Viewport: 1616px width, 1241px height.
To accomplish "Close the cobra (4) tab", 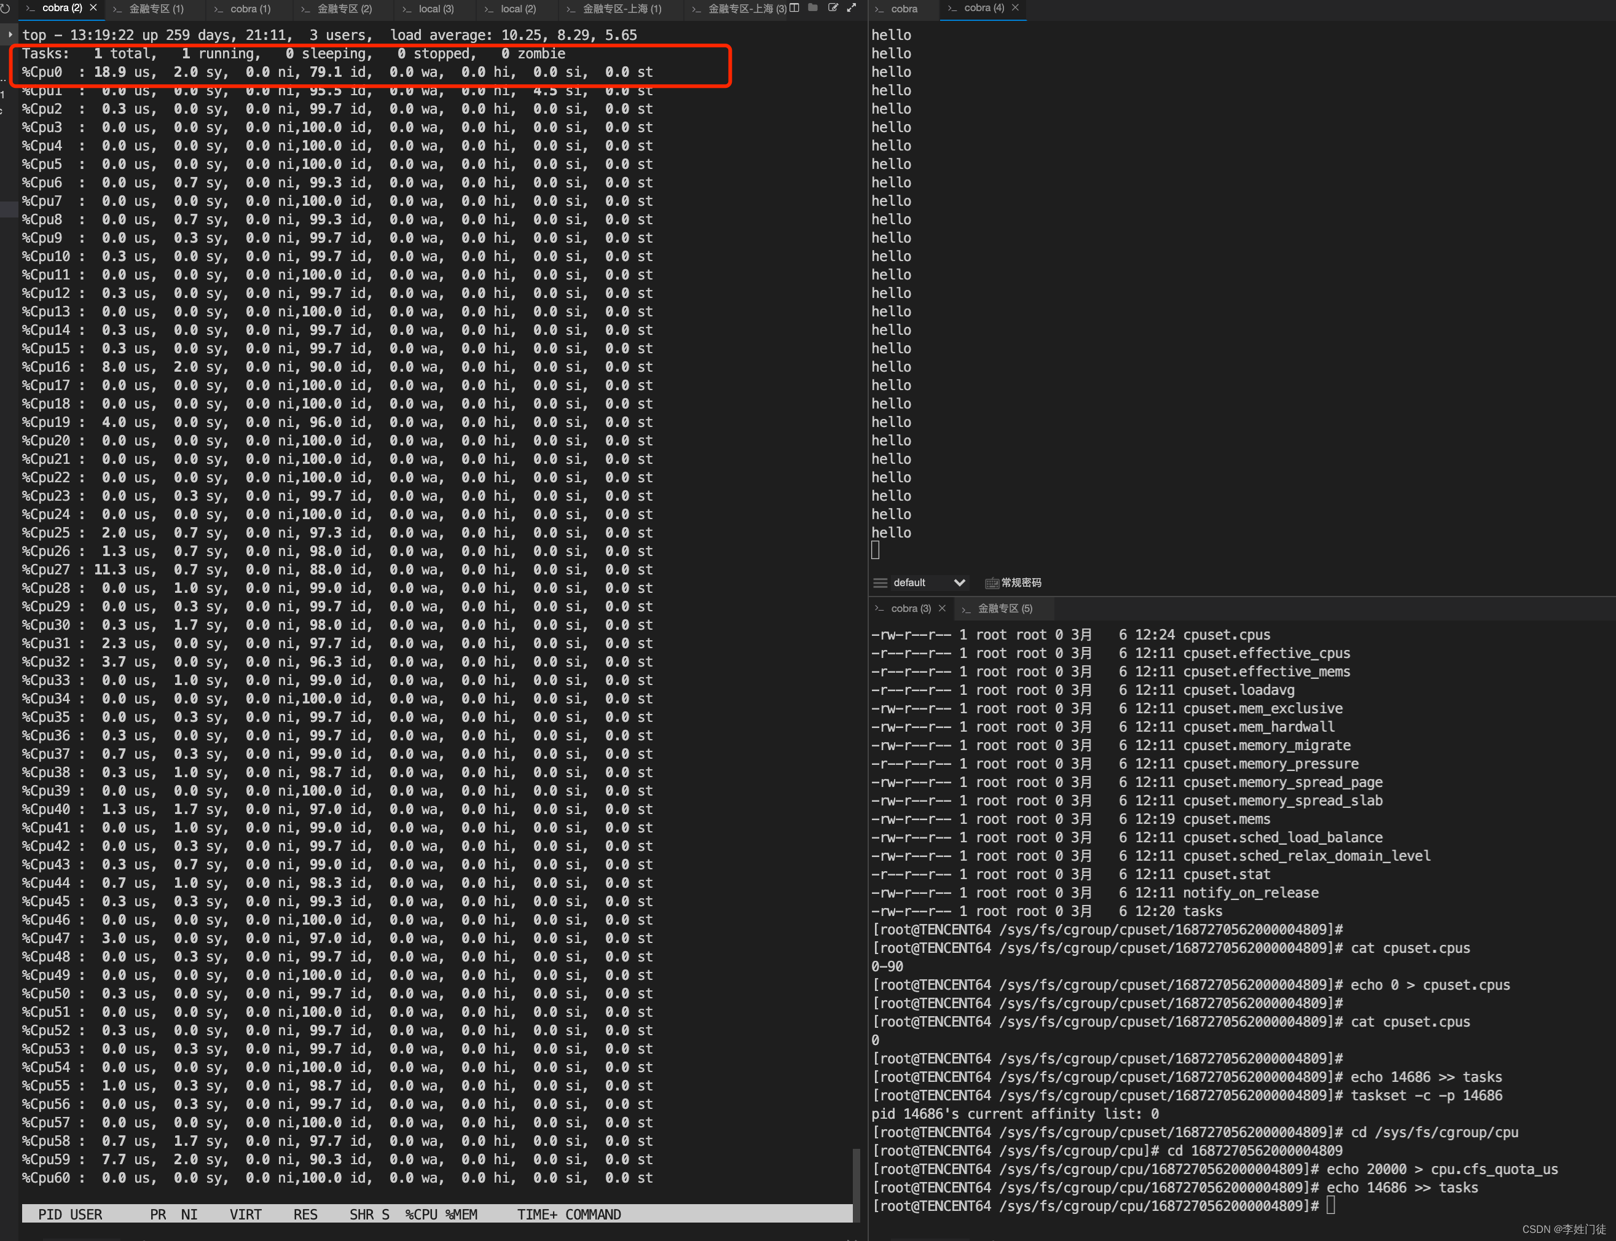I will [x=1015, y=8].
